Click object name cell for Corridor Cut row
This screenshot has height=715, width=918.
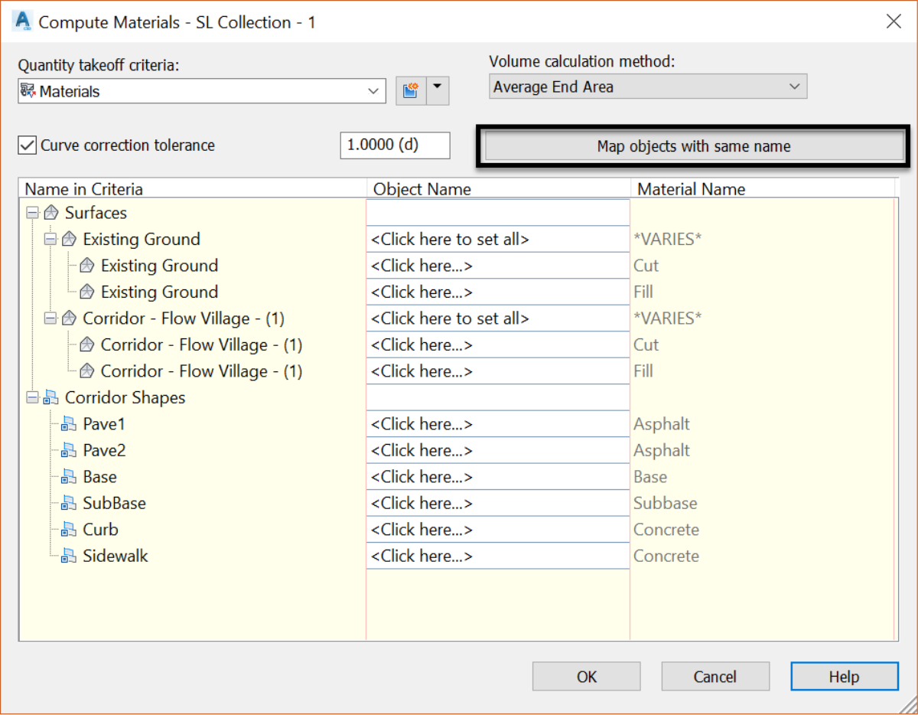point(498,344)
